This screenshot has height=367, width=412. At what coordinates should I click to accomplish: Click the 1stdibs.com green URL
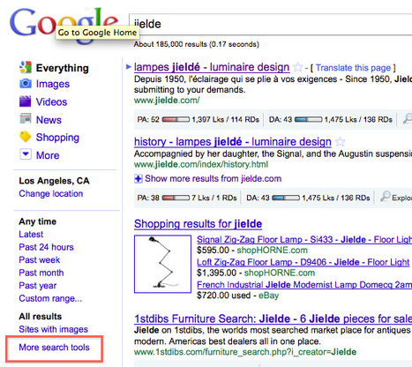click(x=245, y=352)
